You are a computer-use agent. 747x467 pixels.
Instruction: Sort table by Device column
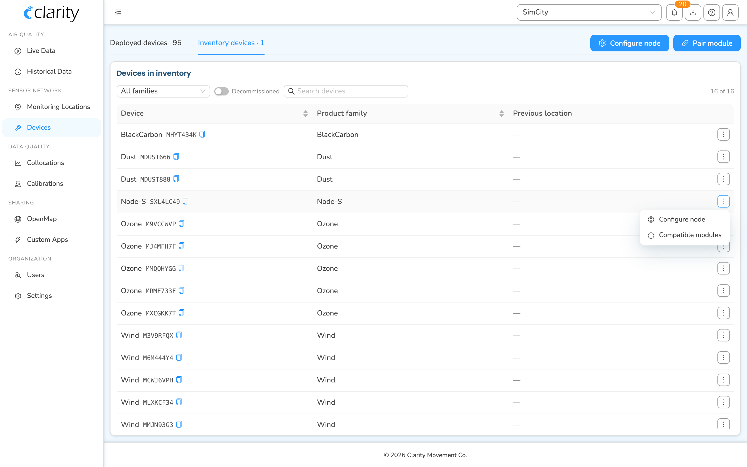[x=305, y=113]
